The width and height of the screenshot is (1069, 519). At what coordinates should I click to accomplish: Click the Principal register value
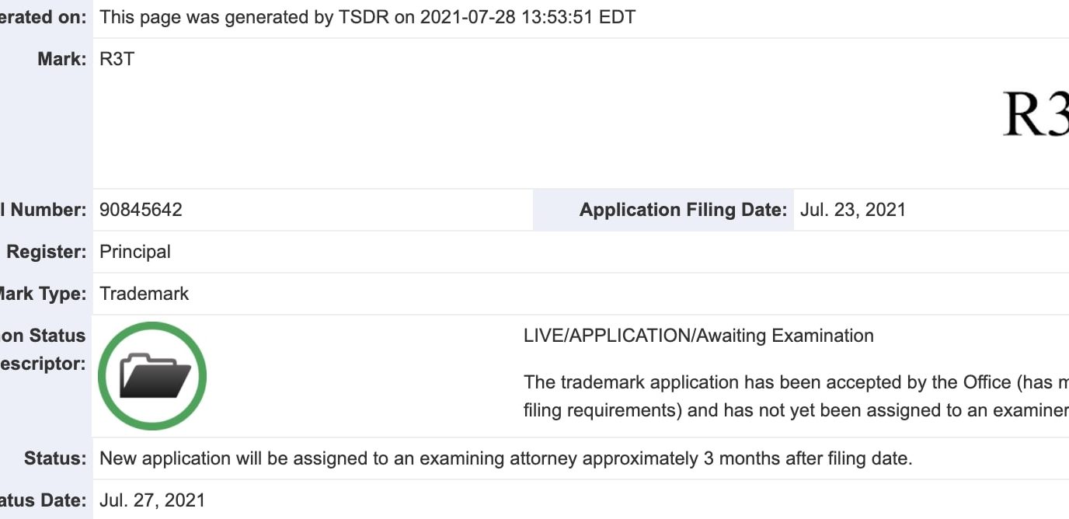(x=135, y=252)
